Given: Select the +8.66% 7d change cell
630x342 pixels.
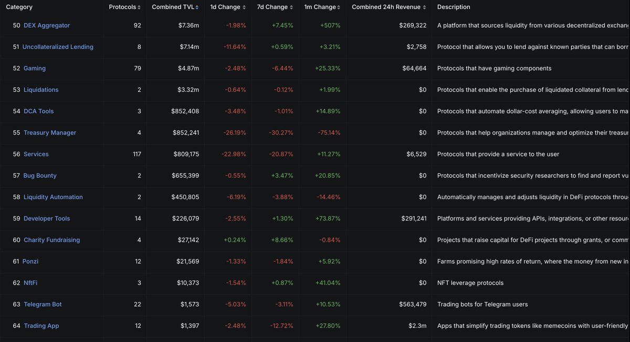Looking at the screenshot, I should [282, 240].
